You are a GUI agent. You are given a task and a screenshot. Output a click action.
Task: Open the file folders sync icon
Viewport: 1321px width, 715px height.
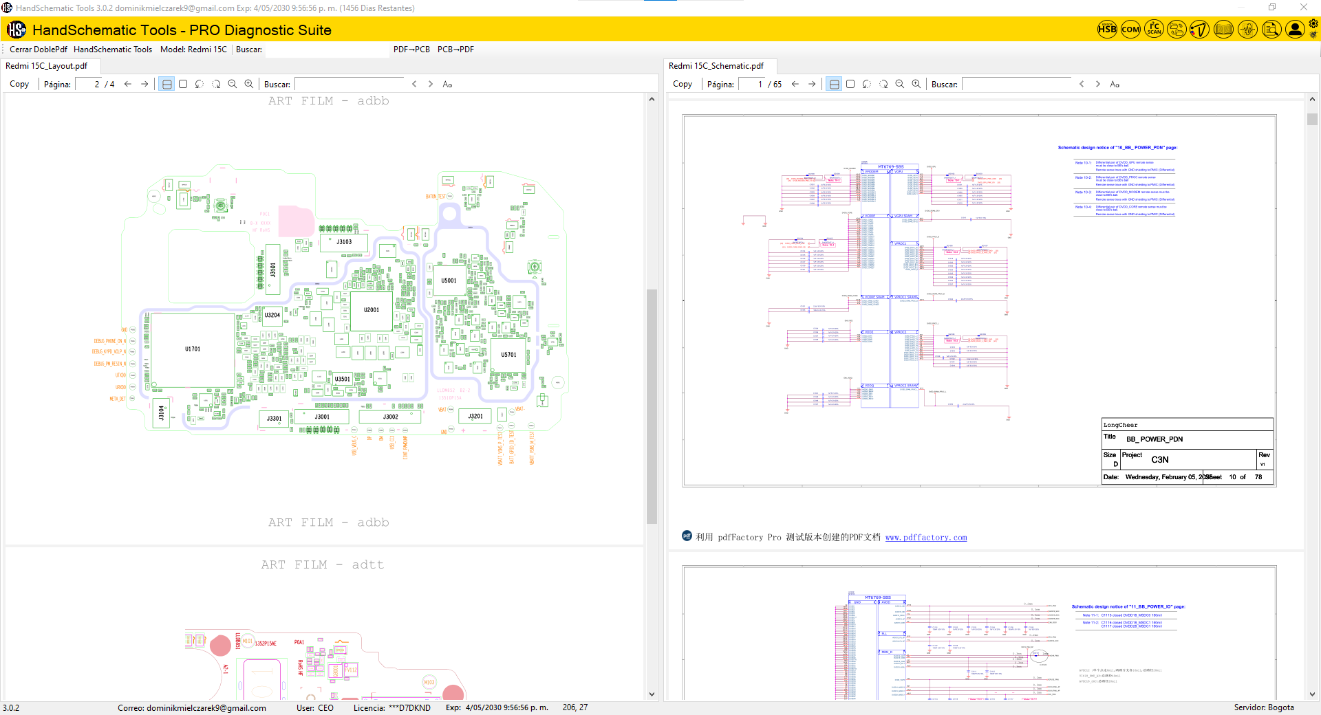click(x=1177, y=30)
